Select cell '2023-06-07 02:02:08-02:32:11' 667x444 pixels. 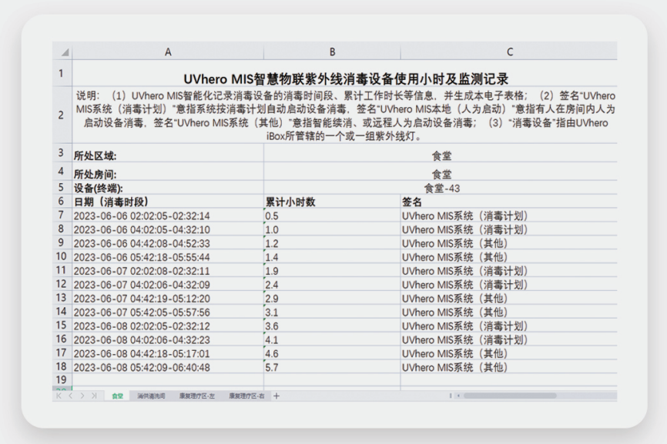(168, 271)
